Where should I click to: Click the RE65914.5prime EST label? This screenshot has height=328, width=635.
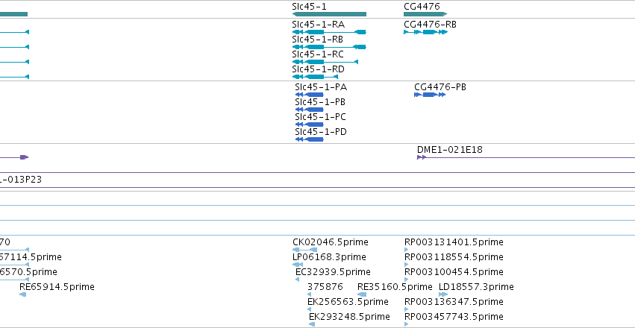57,287
